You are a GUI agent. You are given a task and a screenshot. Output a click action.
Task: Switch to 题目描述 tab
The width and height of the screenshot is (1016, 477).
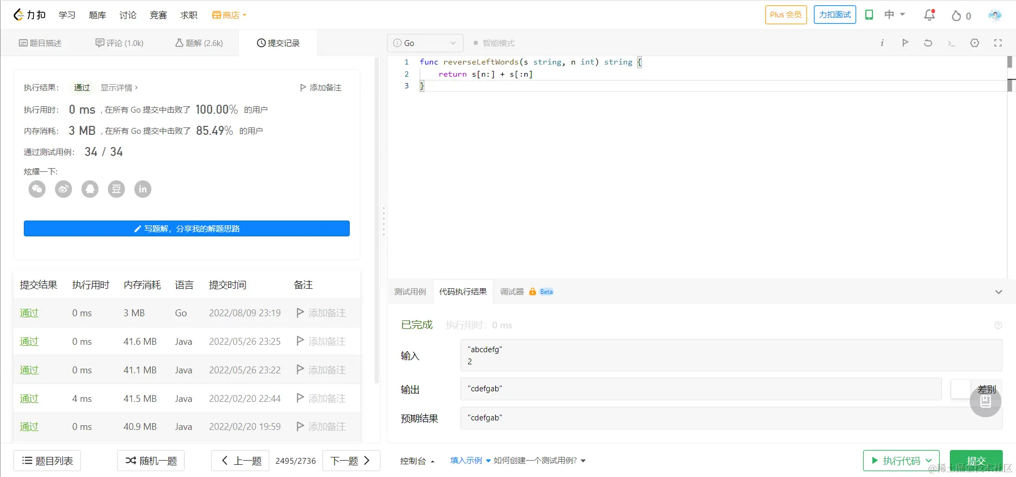40,43
